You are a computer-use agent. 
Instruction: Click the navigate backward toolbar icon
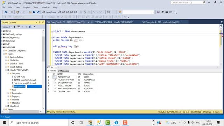pos(6,12)
